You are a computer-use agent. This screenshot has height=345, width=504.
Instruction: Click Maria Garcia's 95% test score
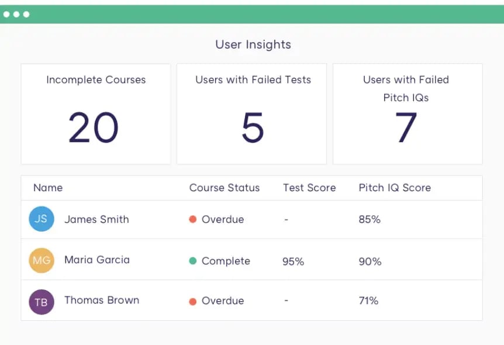point(293,261)
